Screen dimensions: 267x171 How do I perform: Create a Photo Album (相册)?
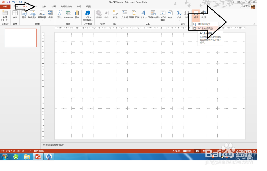click(x=50, y=15)
